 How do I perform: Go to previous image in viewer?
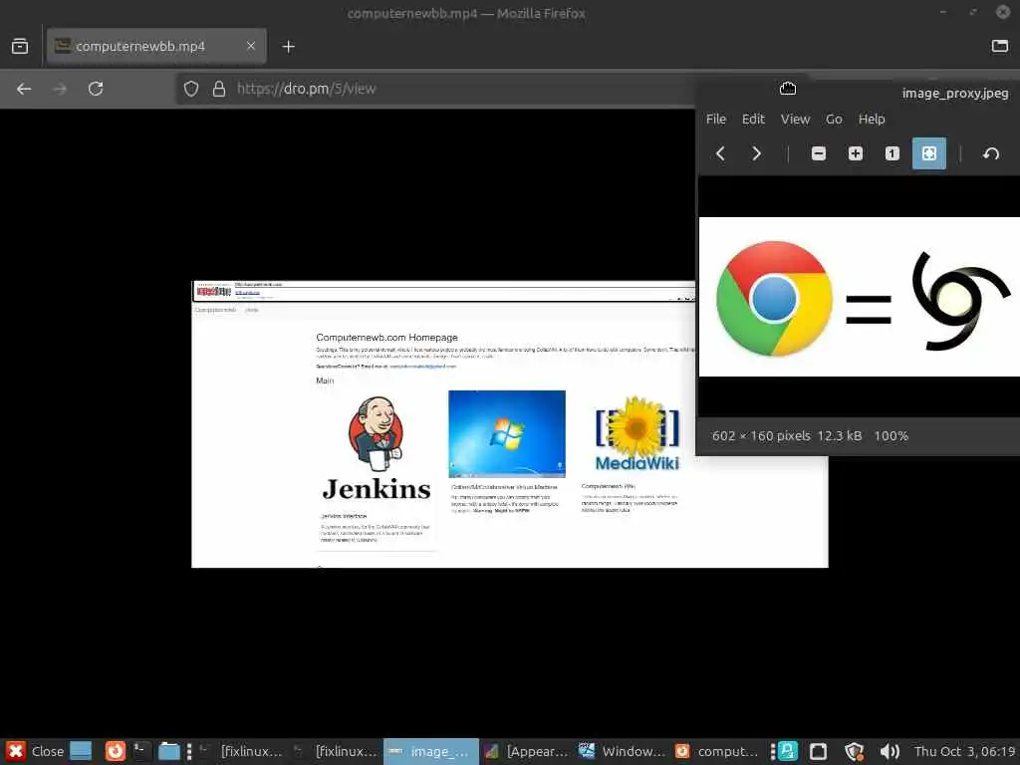720,153
